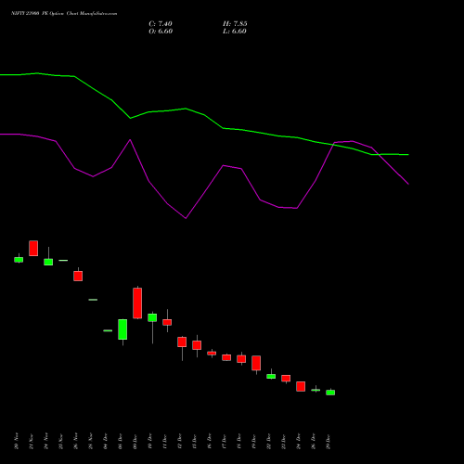
Task: Click the 29 Dec date label
Action: coord(329,441)
